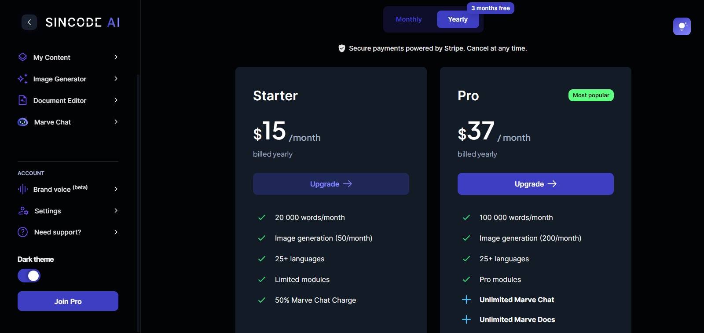Open Document Editor menu item
The image size is (704, 333).
[x=68, y=100]
